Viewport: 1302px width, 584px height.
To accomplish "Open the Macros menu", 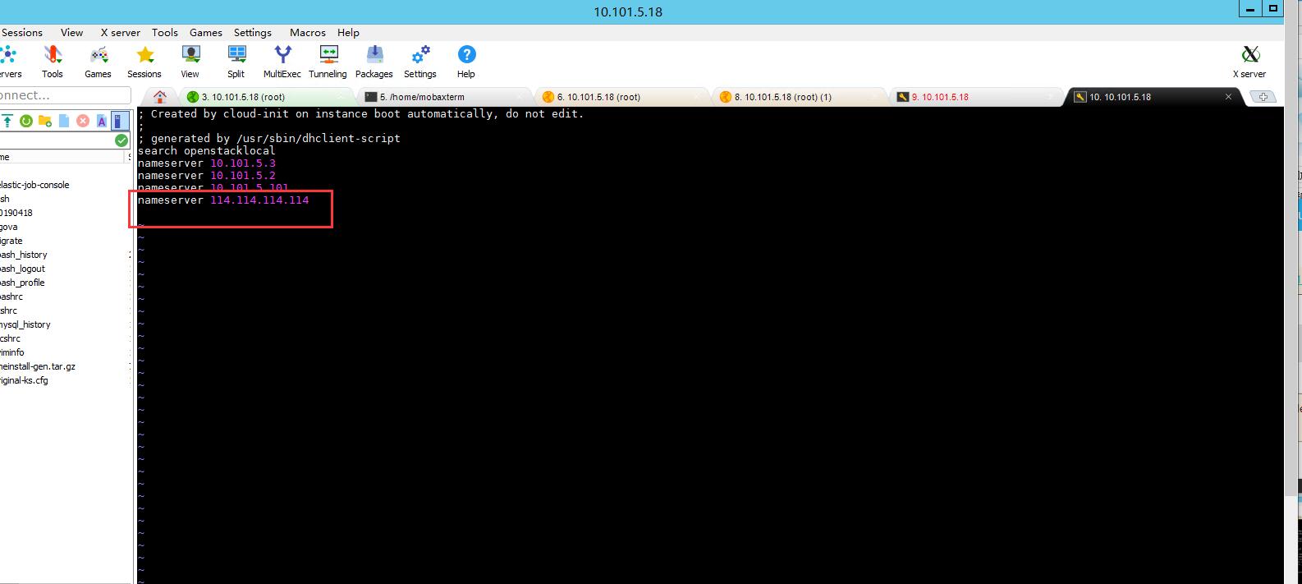I will click(x=308, y=32).
